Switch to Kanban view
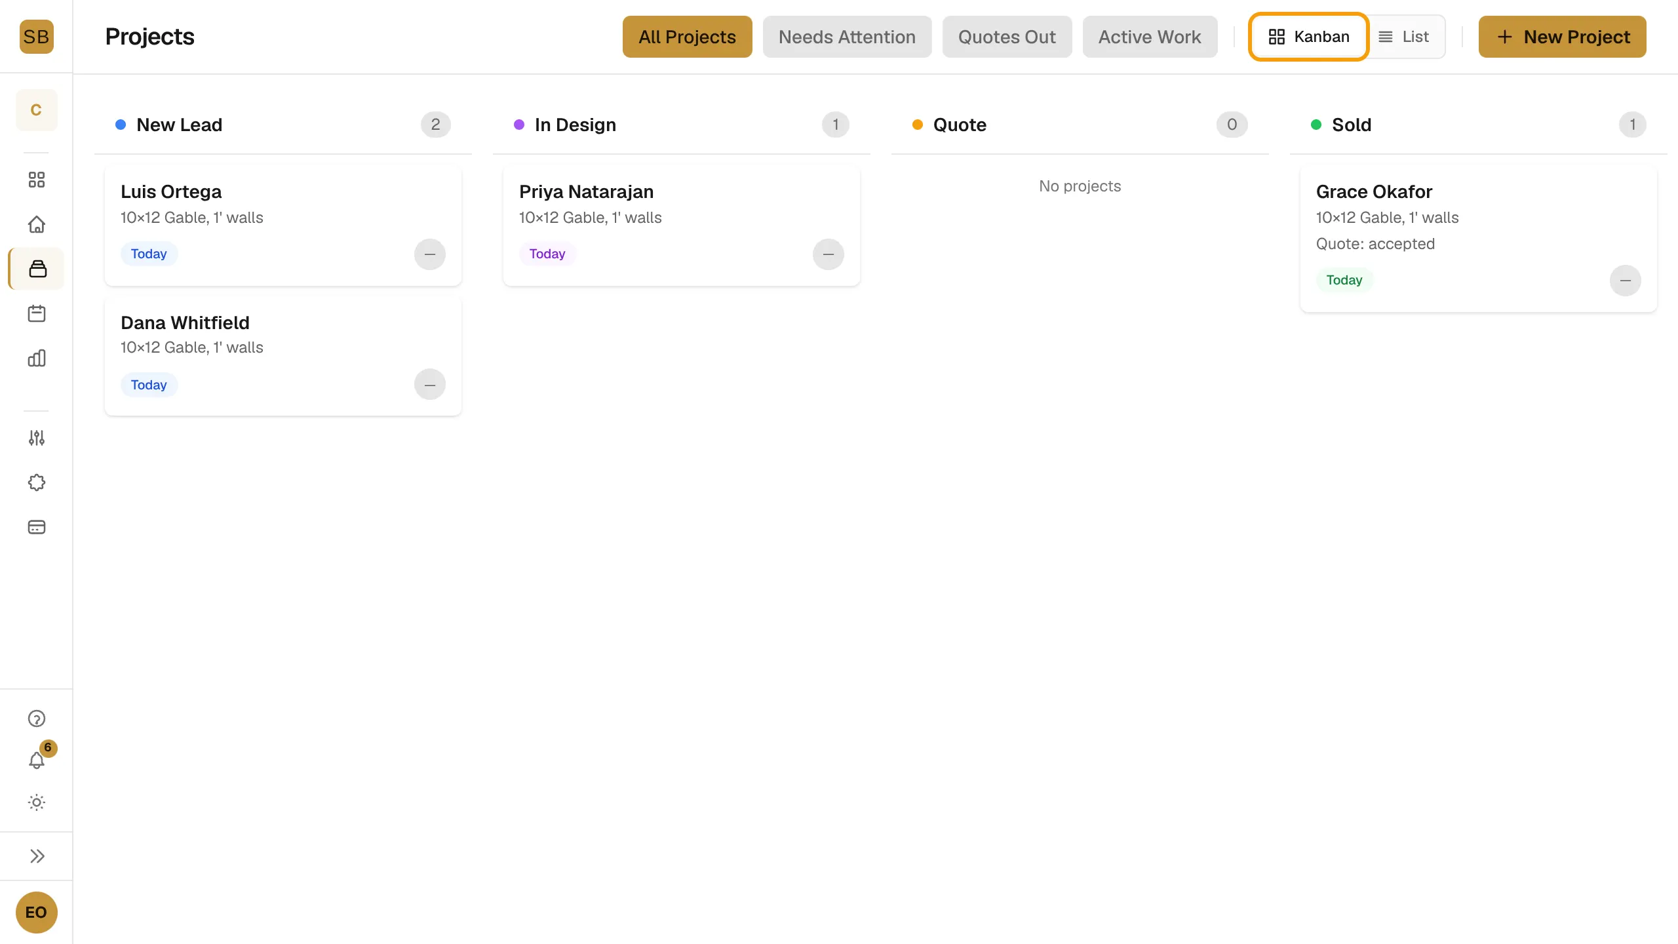 pyautogui.click(x=1308, y=37)
